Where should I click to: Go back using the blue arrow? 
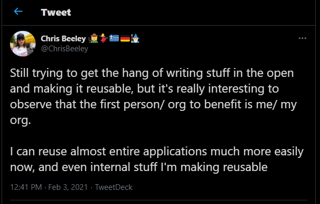[x=18, y=12]
